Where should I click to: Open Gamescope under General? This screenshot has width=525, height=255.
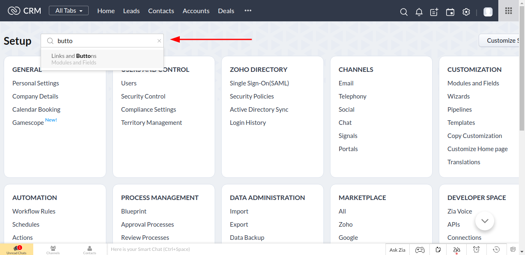point(28,122)
